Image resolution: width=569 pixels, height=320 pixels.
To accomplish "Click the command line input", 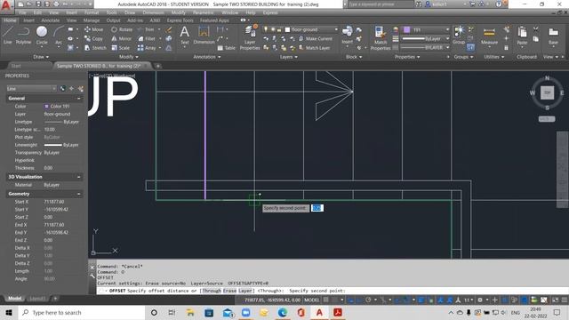I will point(332,291).
